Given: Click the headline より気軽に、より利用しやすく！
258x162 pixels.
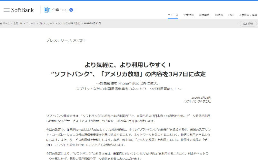Looking at the screenshot, I should (x=128, y=65).
